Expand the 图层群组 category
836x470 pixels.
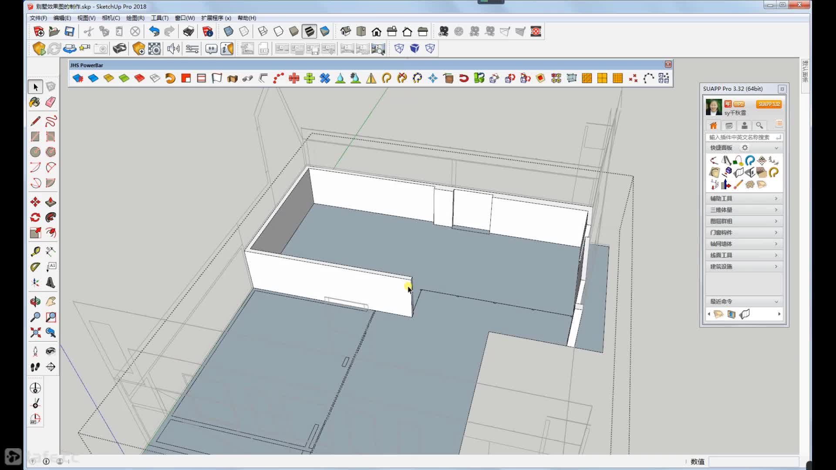(x=744, y=221)
